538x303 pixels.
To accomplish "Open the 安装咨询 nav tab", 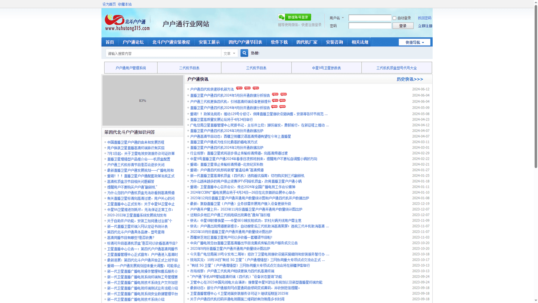I will click(334, 42).
